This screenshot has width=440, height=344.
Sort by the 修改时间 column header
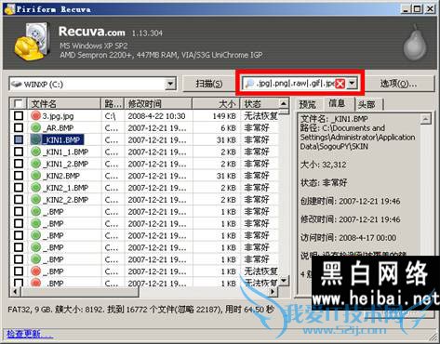(158, 103)
